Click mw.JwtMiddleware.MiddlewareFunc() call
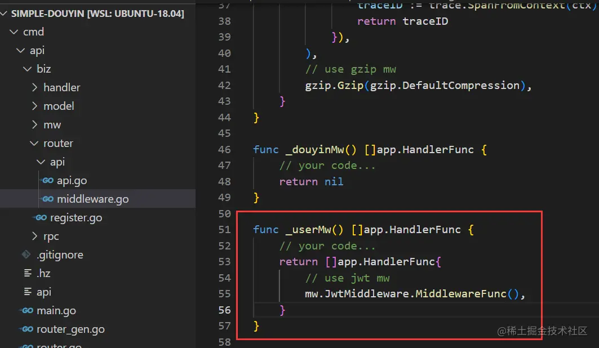The image size is (599, 348). (x=412, y=294)
